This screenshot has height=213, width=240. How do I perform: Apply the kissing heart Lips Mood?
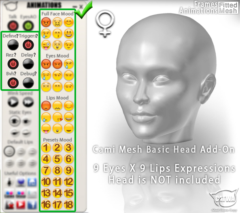coord(57,117)
